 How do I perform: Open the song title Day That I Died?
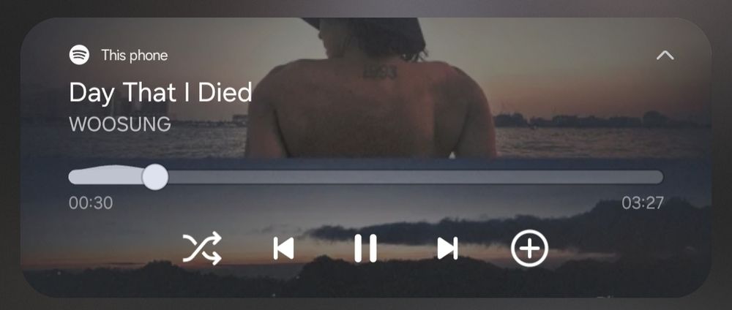click(x=160, y=92)
